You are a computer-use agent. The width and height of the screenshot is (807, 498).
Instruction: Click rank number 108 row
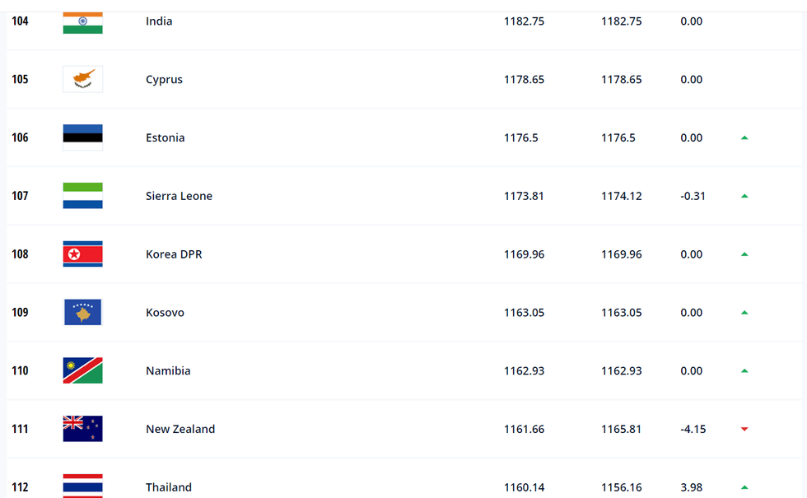pyautogui.click(x=20, y=254)
